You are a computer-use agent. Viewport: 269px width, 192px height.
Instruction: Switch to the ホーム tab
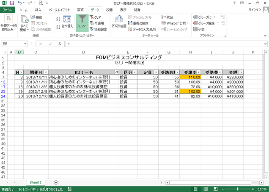[24, 10]
